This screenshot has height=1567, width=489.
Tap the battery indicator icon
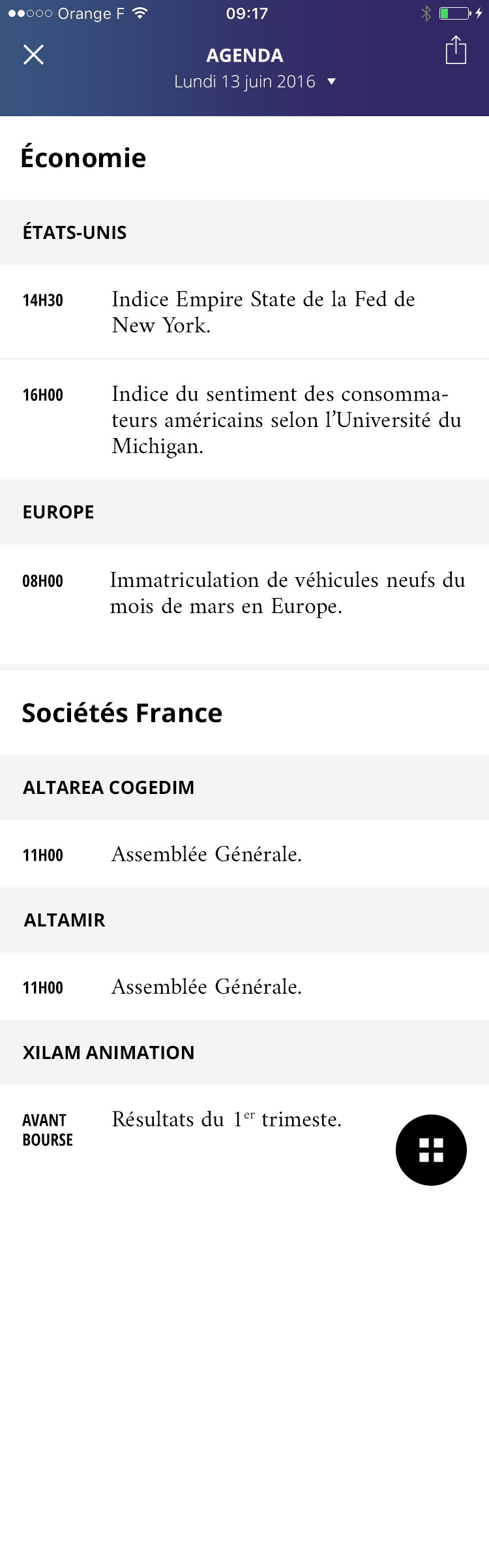pos(454,14)
